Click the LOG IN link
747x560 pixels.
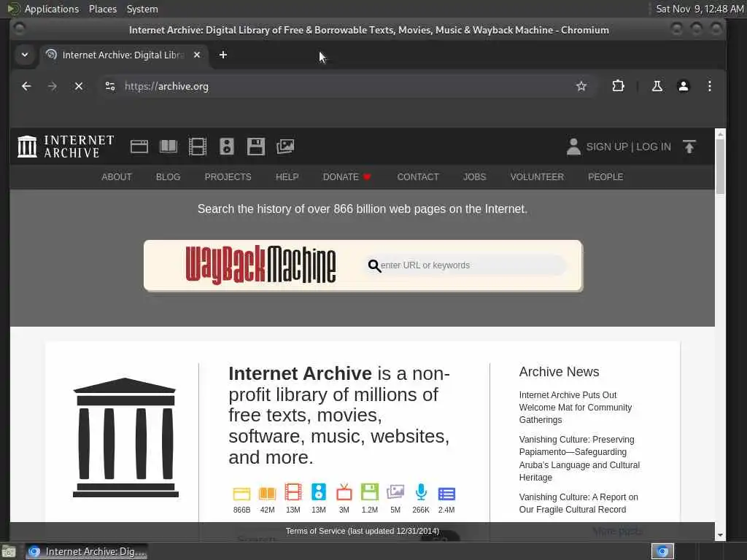[654, 147]
